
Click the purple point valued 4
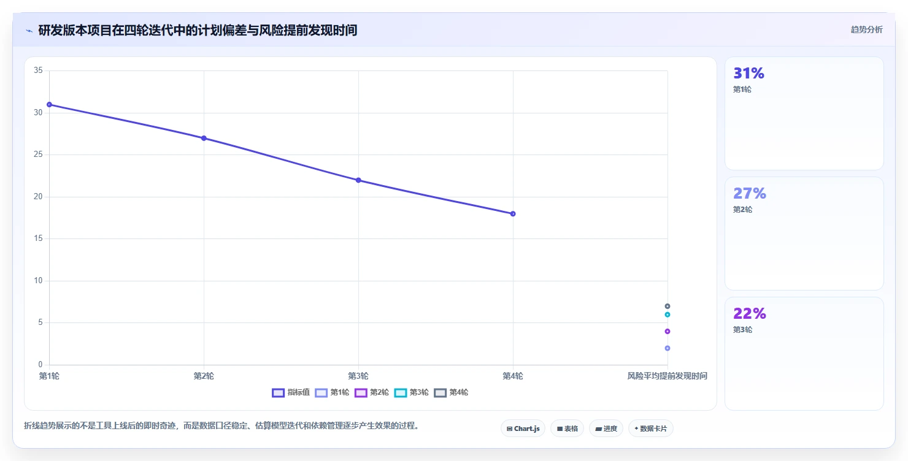point(668,331)
